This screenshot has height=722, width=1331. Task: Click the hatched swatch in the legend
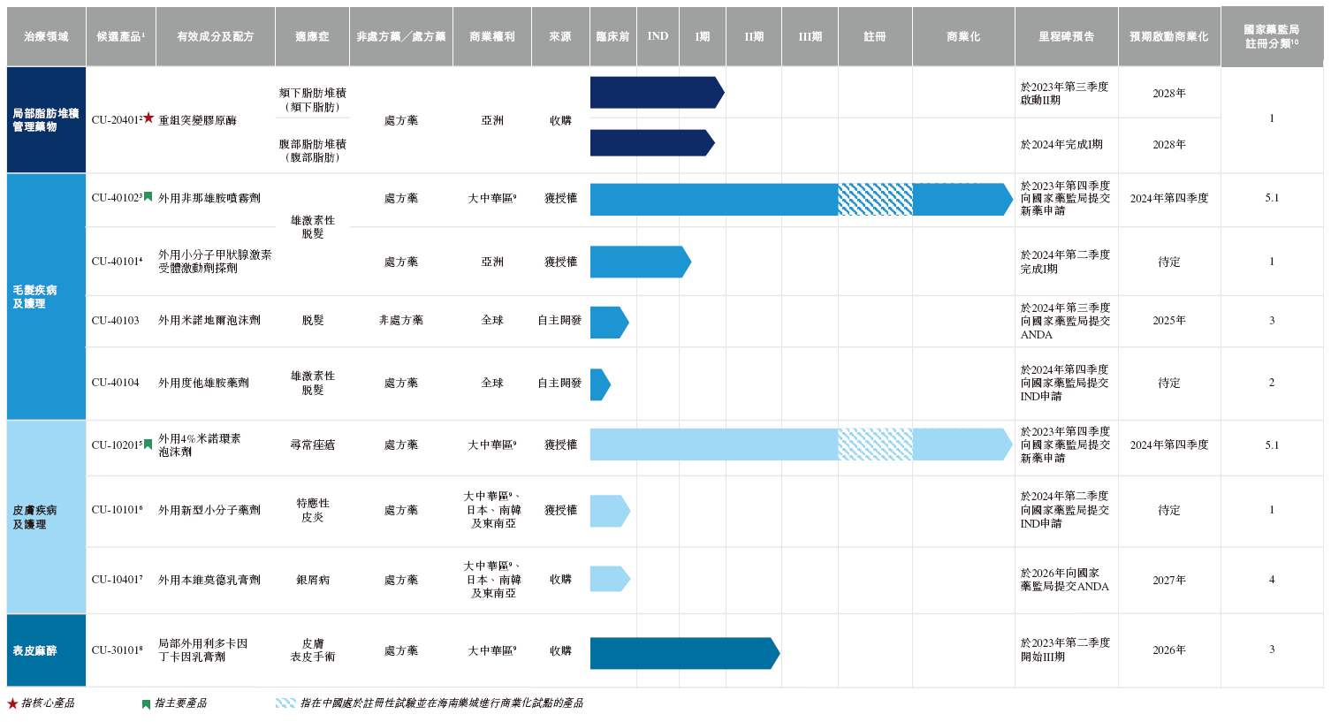285,703
